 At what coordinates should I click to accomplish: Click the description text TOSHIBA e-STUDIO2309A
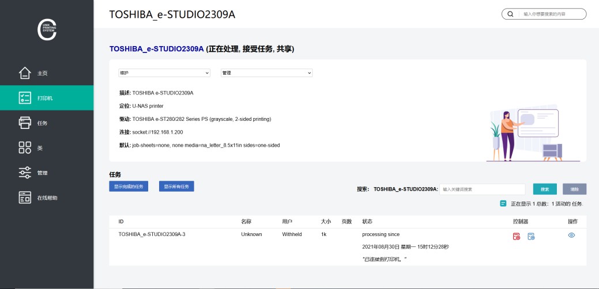pyautogui.click(x=163, y=93)
